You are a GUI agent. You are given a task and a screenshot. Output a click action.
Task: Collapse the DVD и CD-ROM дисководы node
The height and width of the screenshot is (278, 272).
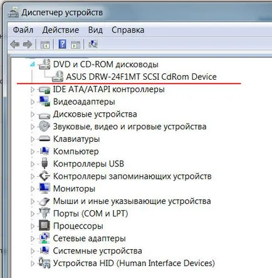coord(33,65)
